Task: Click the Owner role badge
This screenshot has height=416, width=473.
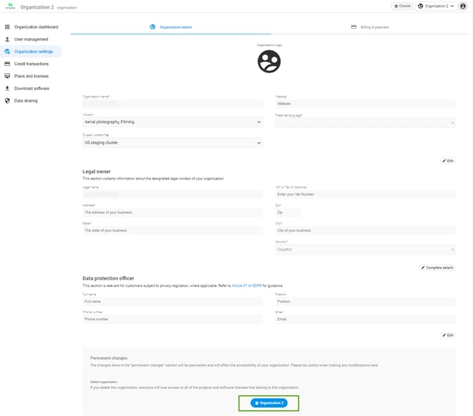Action: coord(402,6)
